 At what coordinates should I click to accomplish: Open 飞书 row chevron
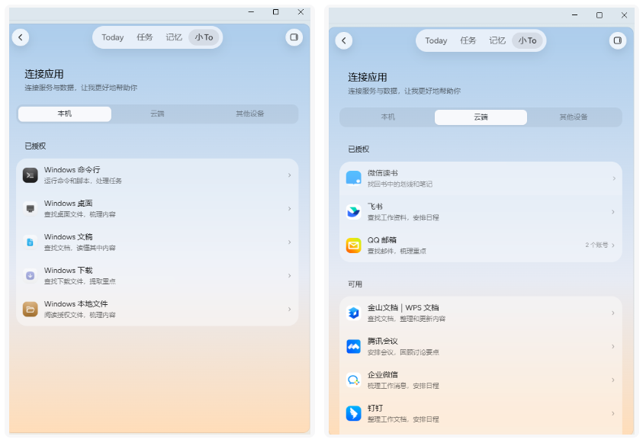pyautogui.click(x=613, y=212)
